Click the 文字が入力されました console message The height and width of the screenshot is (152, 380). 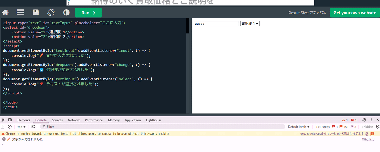(27, 139)
